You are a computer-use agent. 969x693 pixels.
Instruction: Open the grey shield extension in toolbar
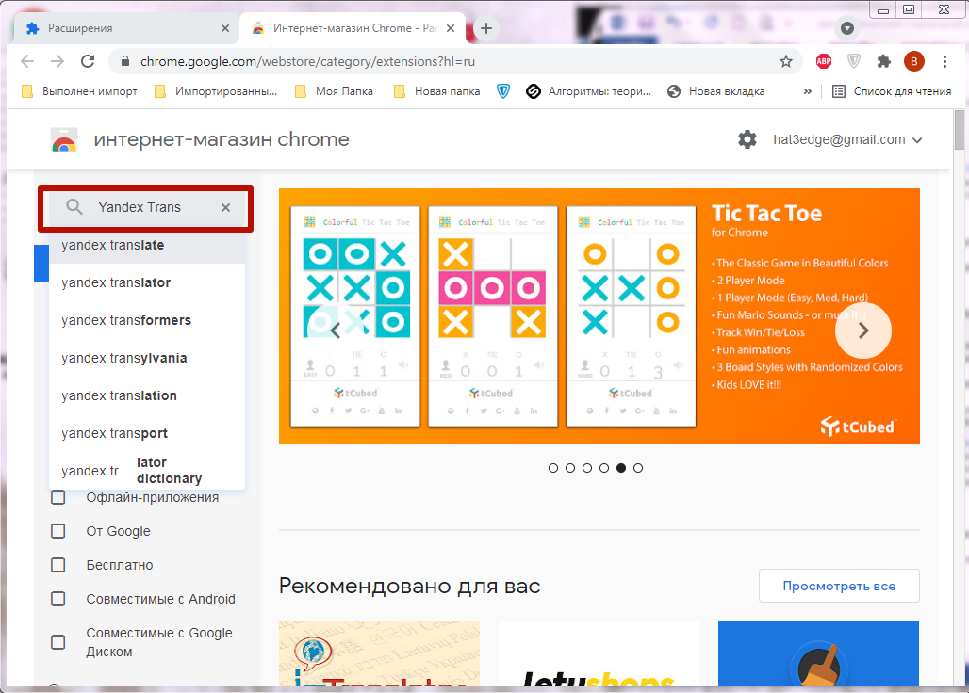click(853, 61)
